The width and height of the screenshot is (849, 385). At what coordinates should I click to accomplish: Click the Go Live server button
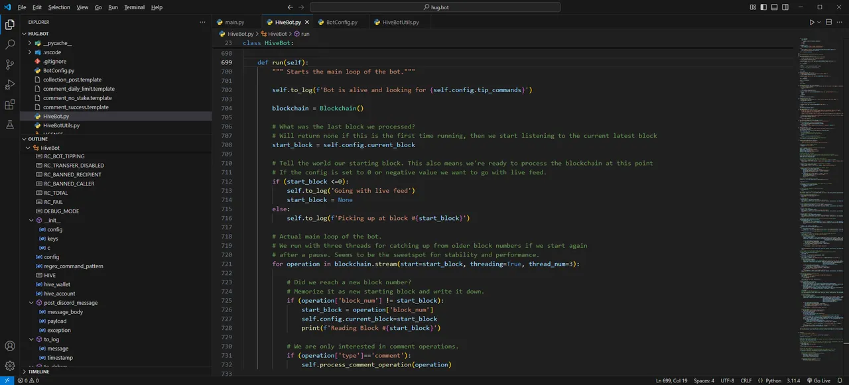pyautogui.click(x=818, y=380)
